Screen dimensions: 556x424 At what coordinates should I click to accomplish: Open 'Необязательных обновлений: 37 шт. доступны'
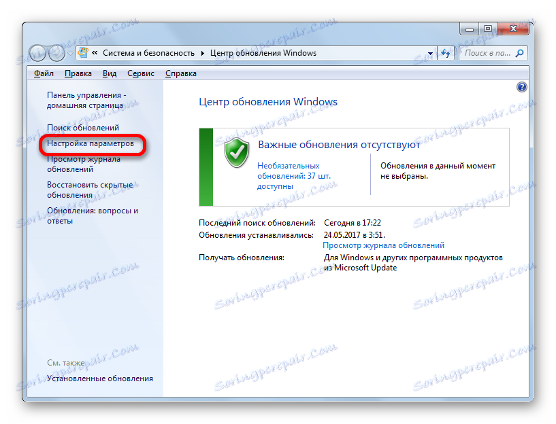[x=294, y=176]
